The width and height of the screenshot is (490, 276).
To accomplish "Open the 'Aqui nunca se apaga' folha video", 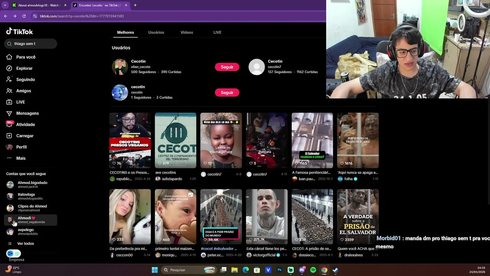I will click(358, 140).
